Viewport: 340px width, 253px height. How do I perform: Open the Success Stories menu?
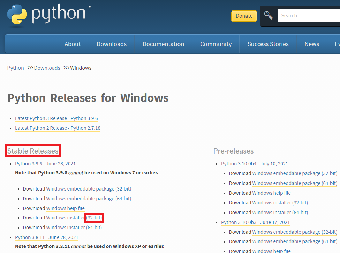(x=268, y=44)
